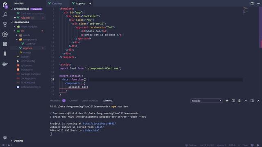Open package.json in the file tree
Screen dimensions: 262x147
coord(28,78)
